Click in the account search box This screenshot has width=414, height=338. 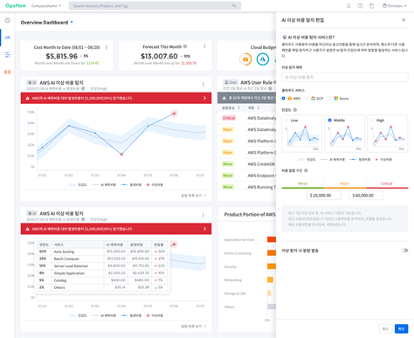click(155, 6)
